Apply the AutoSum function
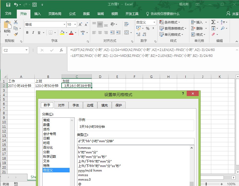Image resolution: width=239 pixels, height=186 pixels. [x=213, y=22]
